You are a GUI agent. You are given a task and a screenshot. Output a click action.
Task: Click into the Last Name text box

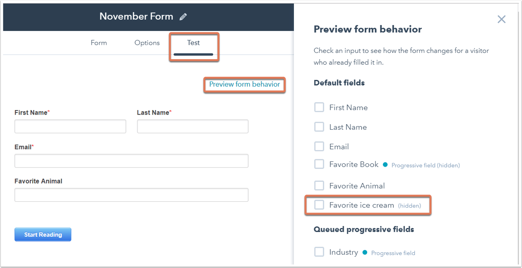(x=193, y=126)
